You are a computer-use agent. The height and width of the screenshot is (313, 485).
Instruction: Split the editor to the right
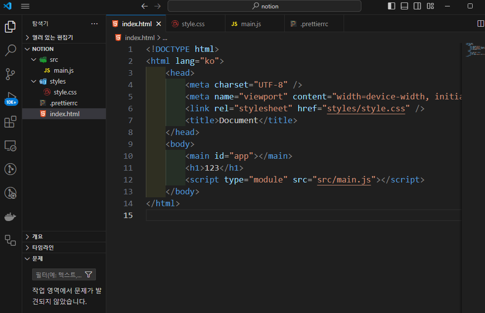click(x=481, y=24)
